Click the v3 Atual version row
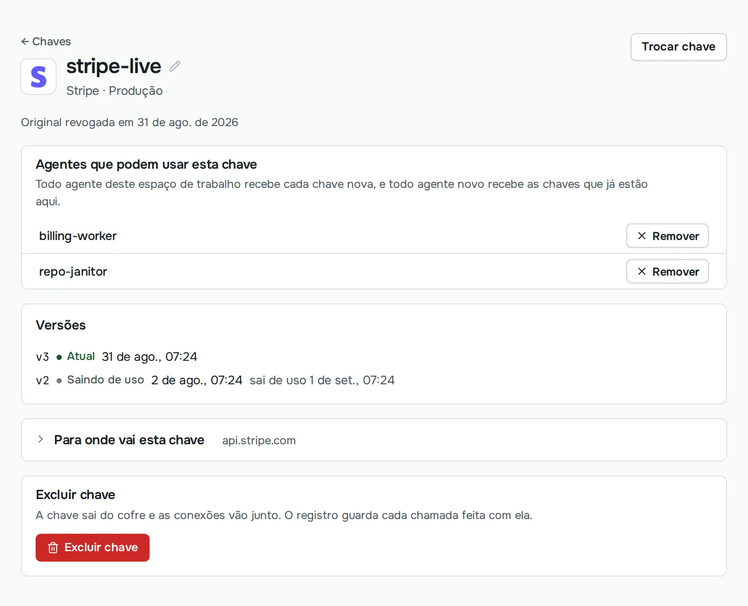 pos(116,356)
